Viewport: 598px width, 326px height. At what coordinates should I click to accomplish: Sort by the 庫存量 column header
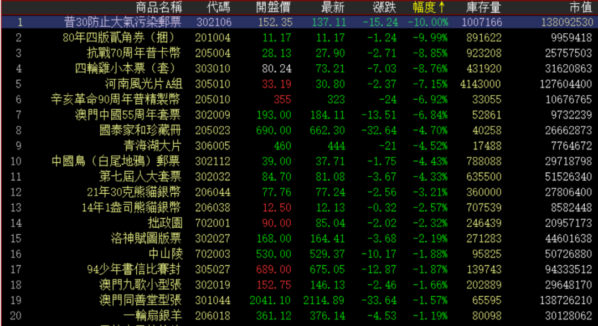click(x=483, y=7)
